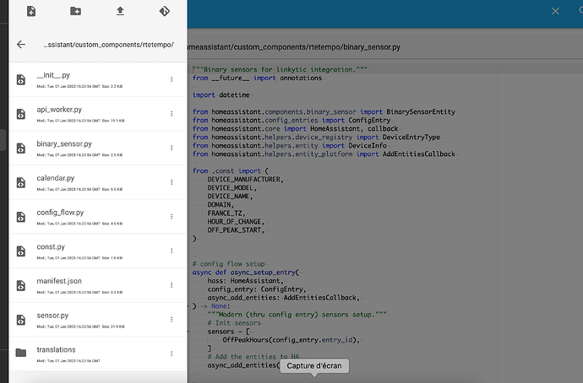Open the options menu for binary_sensor.py
583x383 pixels.
[172, 148]
